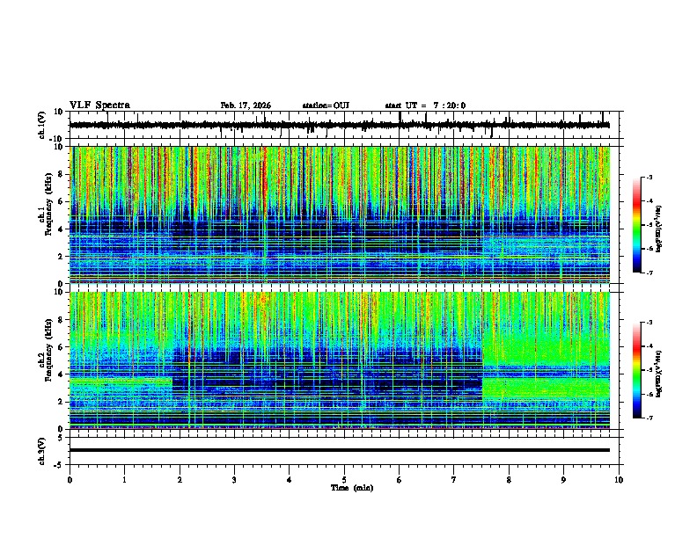Click the 'station=OUJ' label
The image size is (697, 538).
326,105
